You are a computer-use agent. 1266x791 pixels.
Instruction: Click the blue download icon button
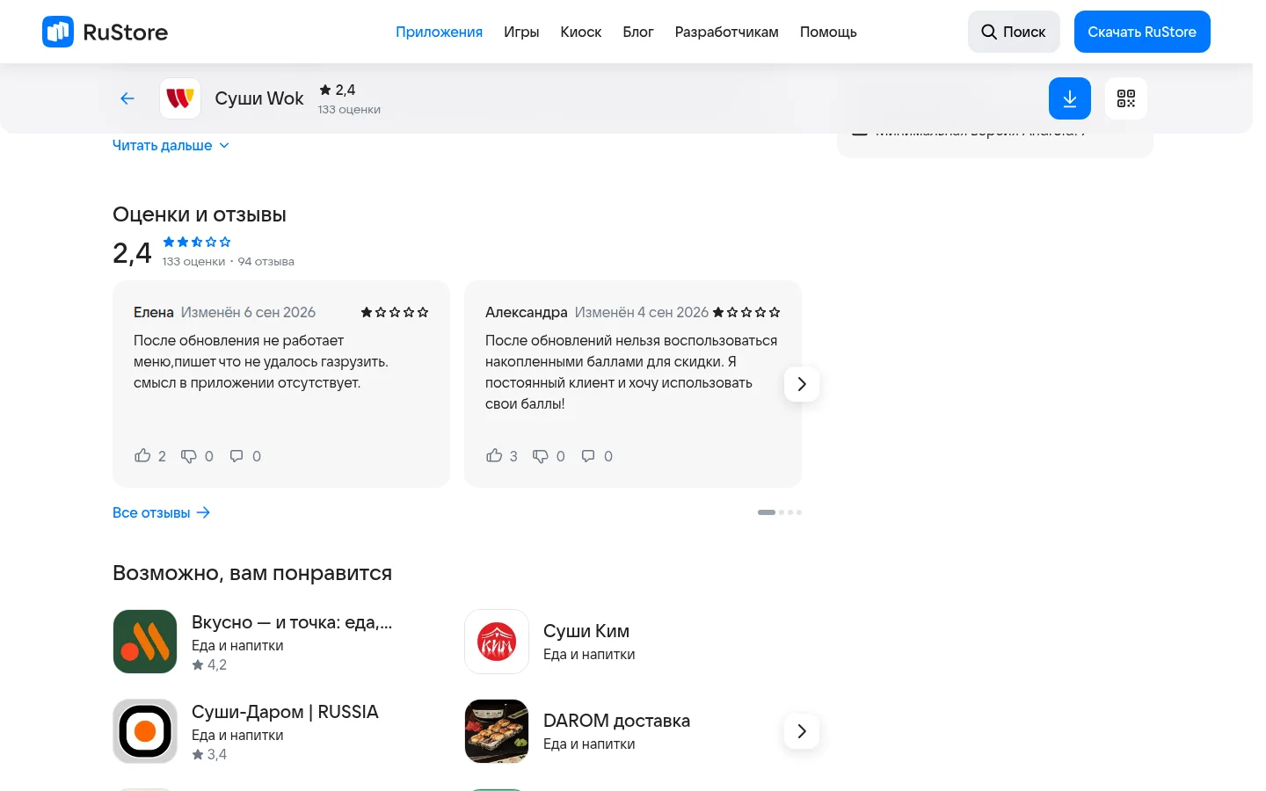click(1070, 98)
